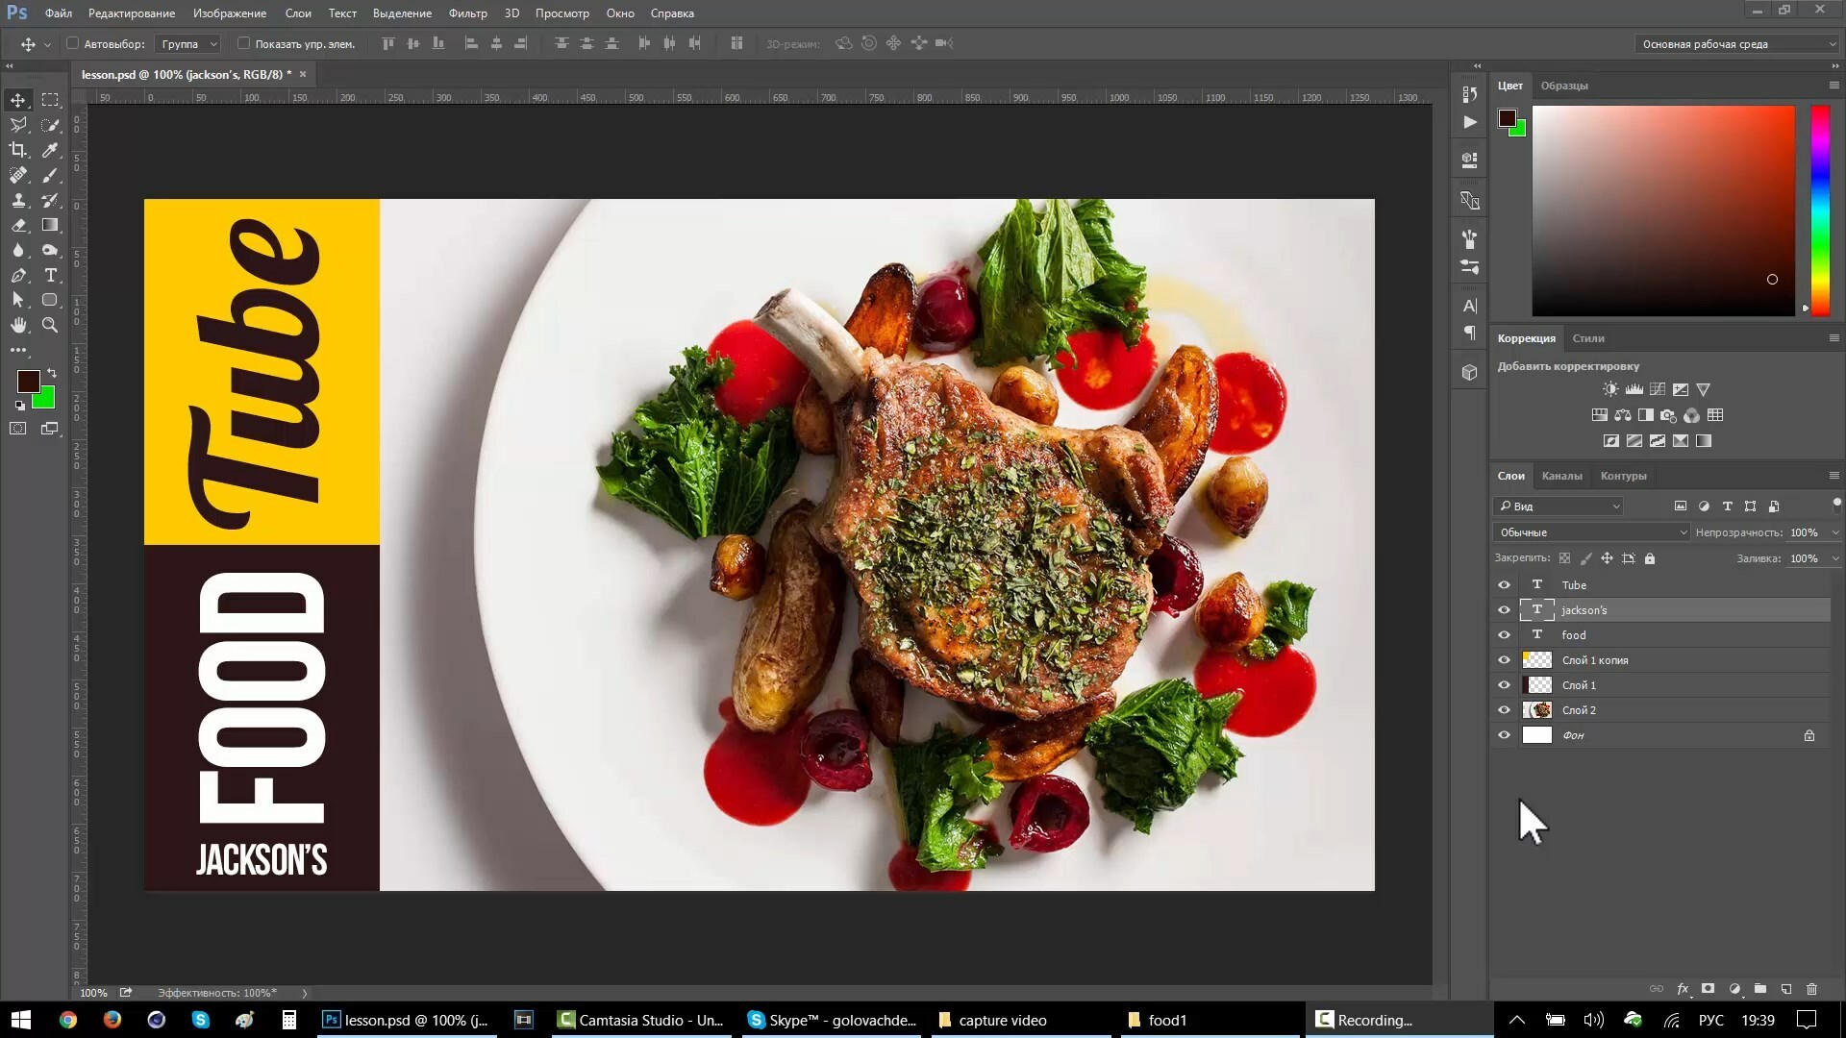Screen dimensions: 1846x1038
Task: Switch to the Образцы tab
Action: 1564,86
